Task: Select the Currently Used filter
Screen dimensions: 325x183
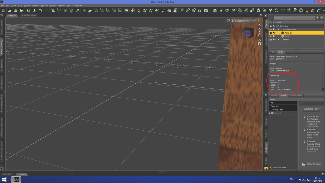Action: click(x=283, y=110)
